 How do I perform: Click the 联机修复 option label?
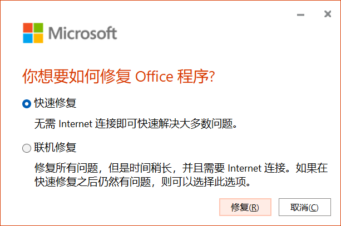pyautogui.click(x=55, y=148)
